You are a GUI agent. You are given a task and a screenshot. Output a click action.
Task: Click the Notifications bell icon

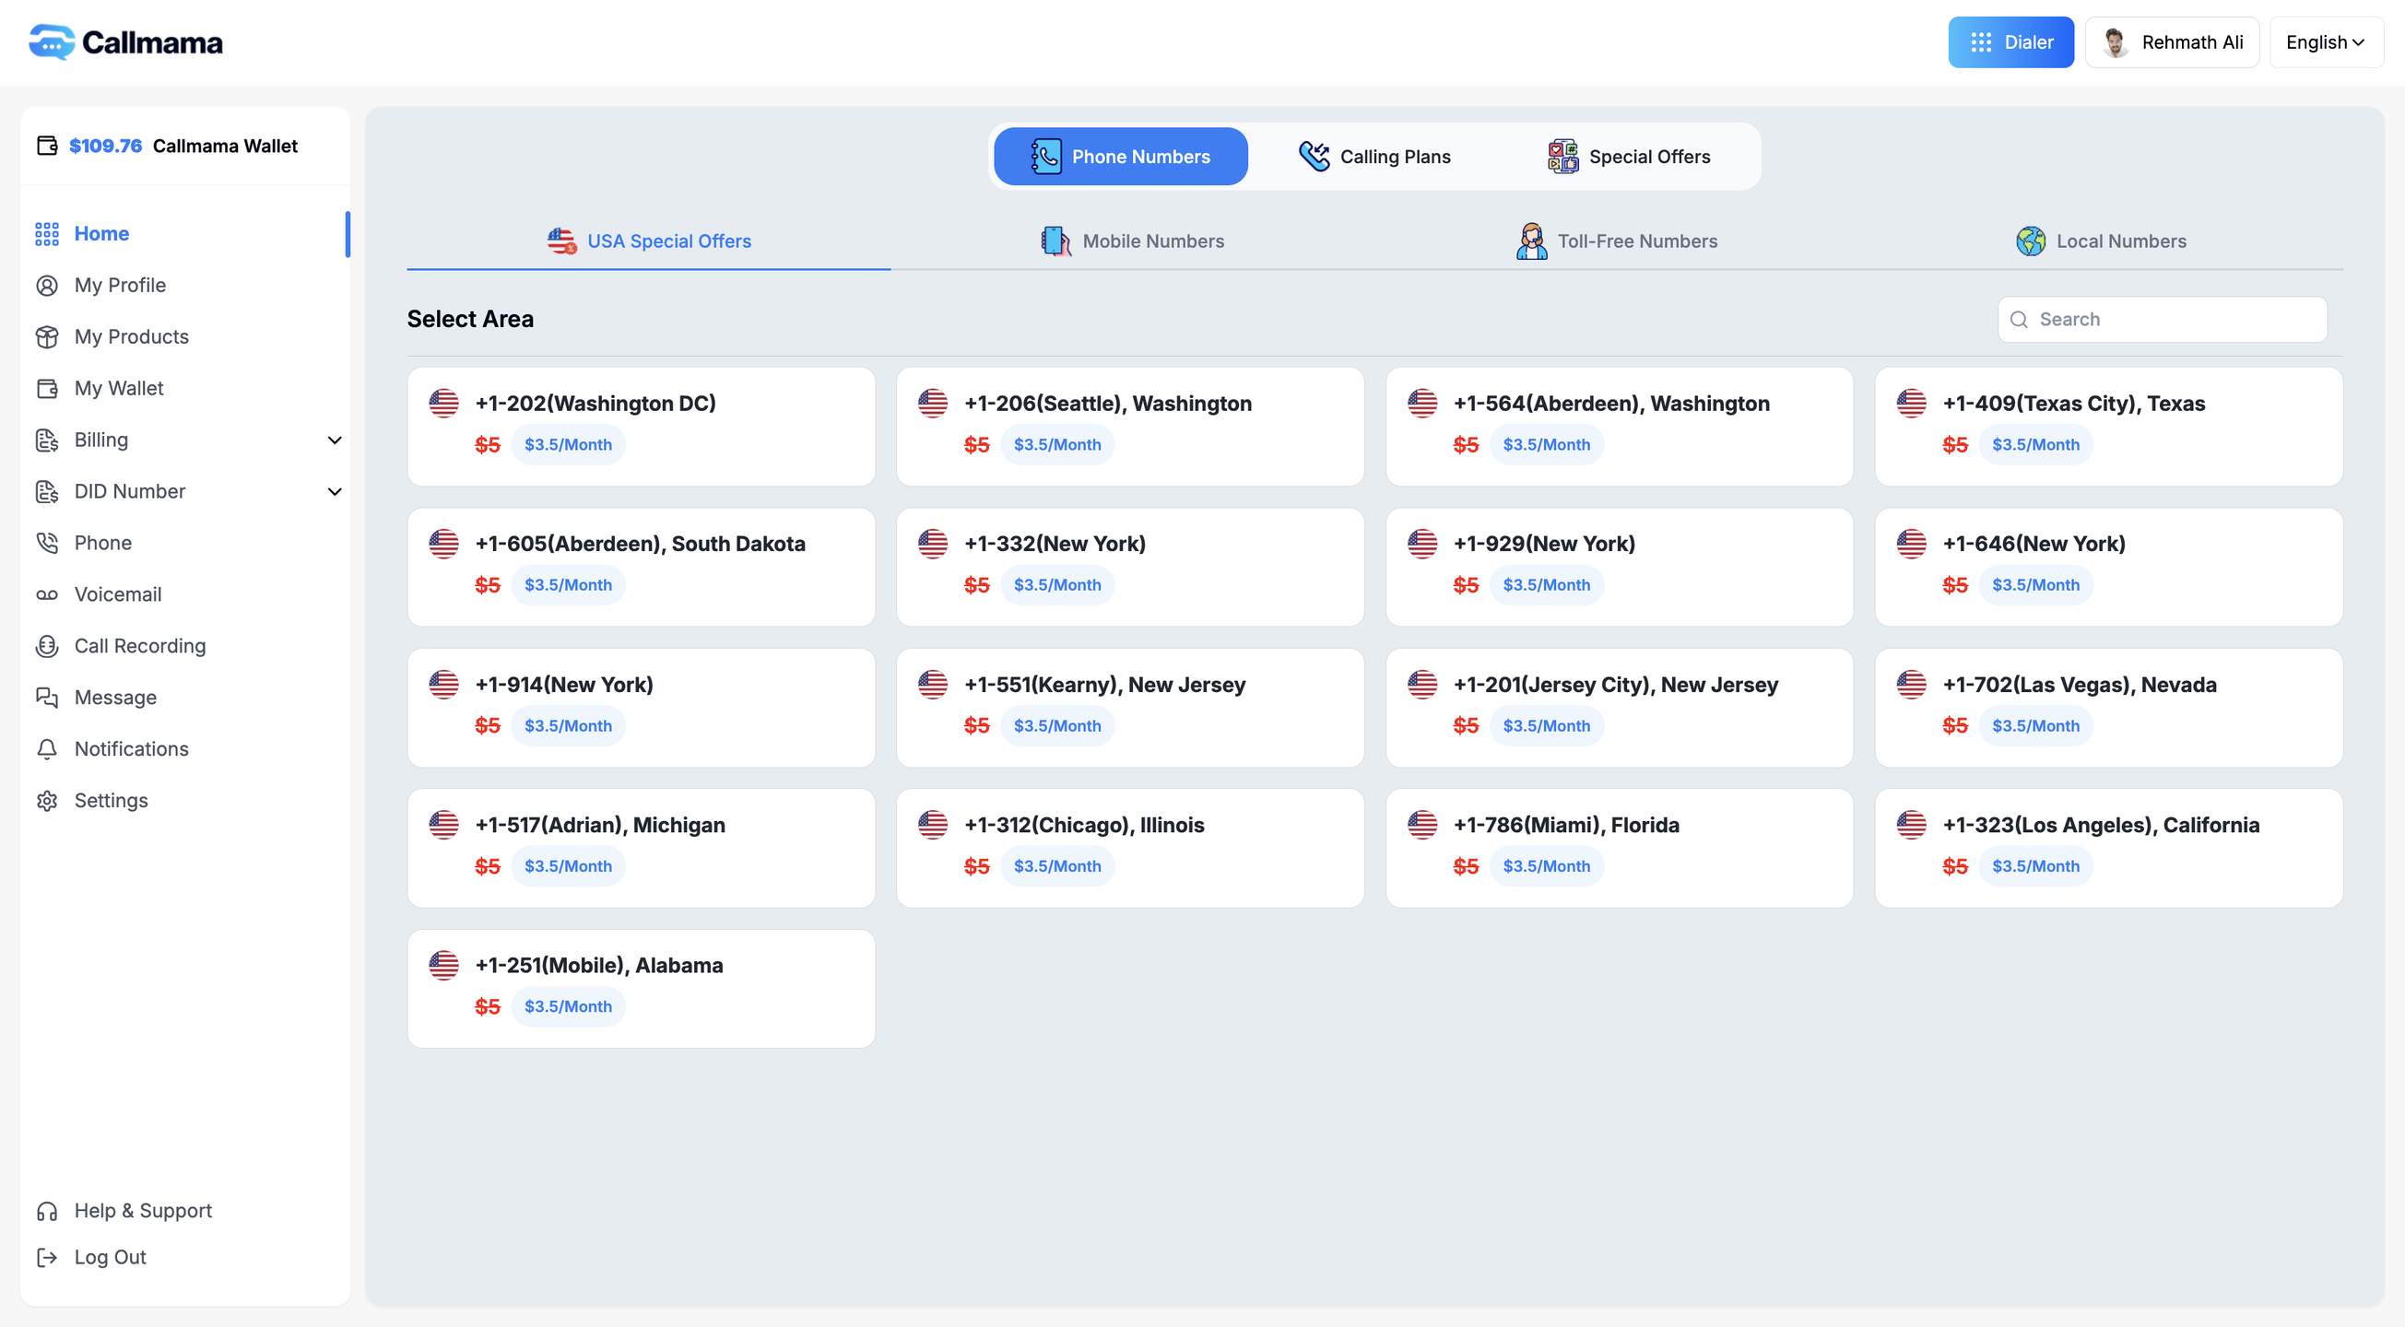click(x=47, y=749)
